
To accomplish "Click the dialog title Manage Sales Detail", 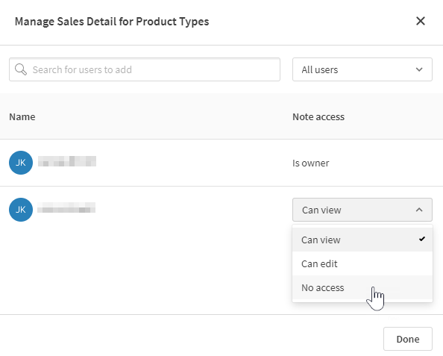I will 112,22.
